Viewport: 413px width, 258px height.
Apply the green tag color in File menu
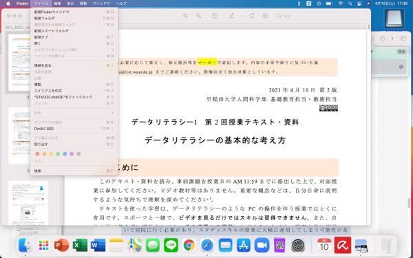58,153
